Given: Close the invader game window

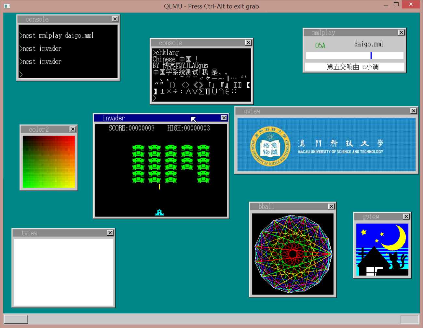Looking at the screenshot, I should (x=224, y=118).
